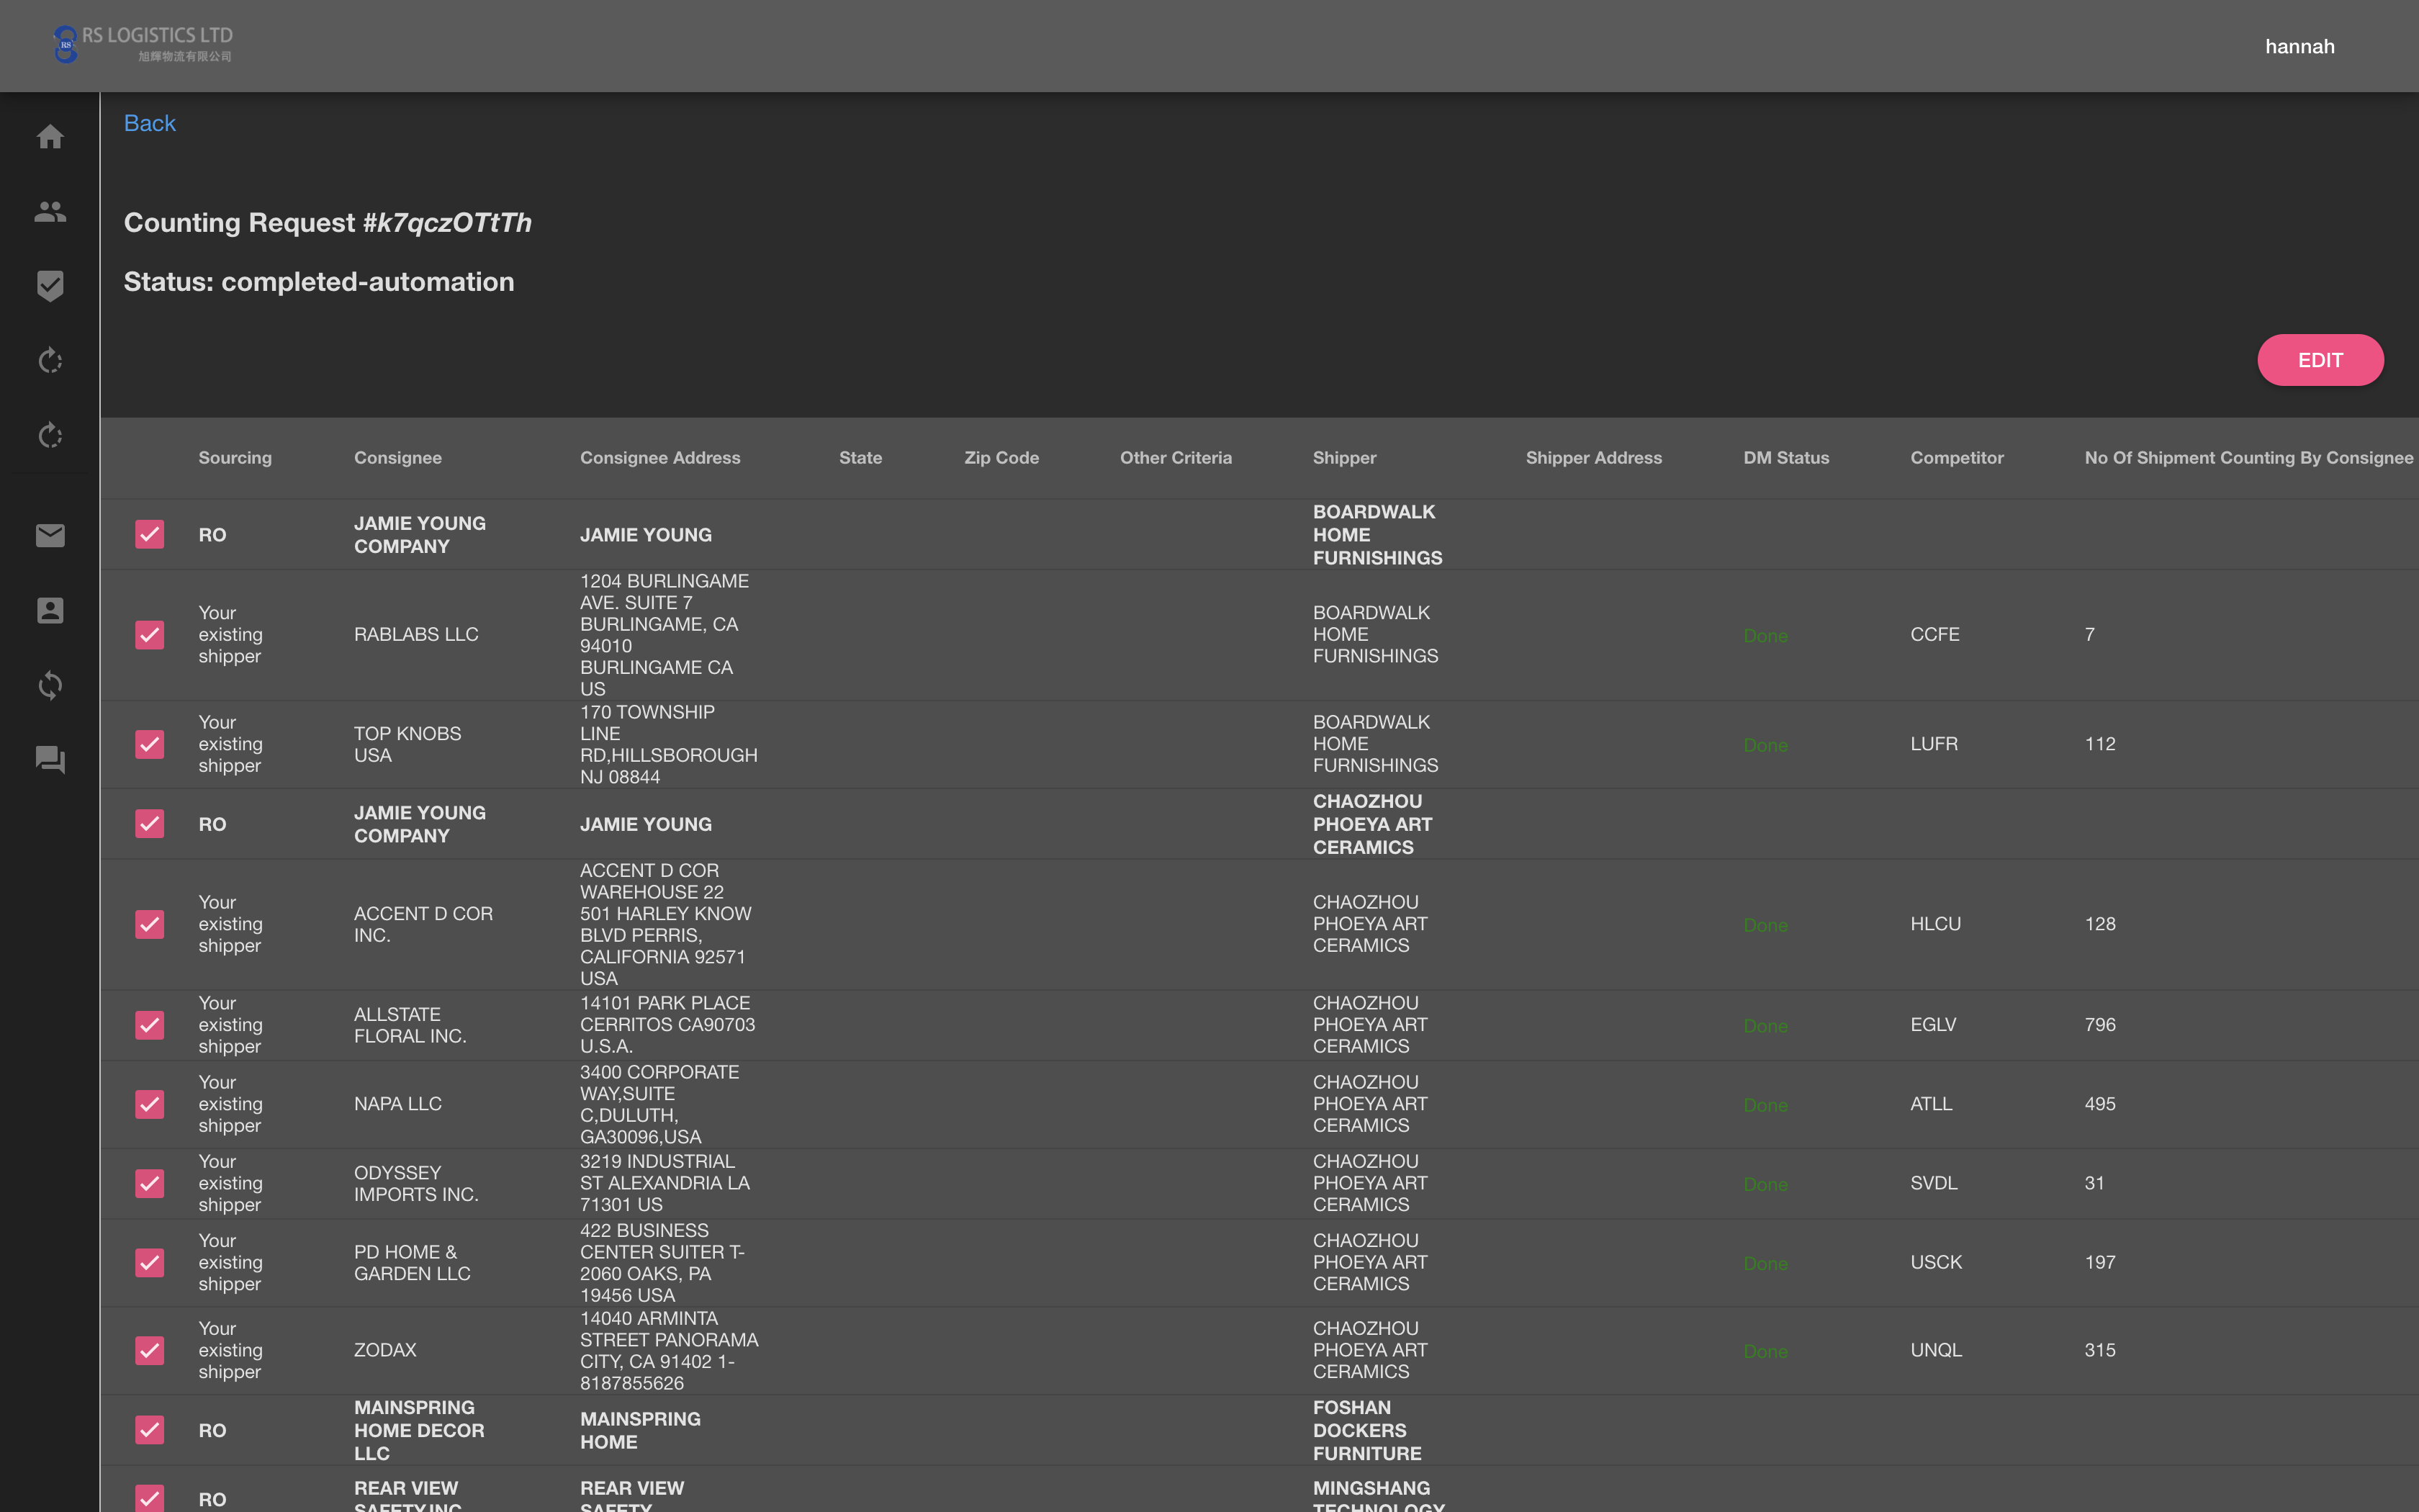Image resolution: width=2419 pixels, height=1512 pixels.
Task: Click the Shipper Address column header
Action: tap(1593, 458)
